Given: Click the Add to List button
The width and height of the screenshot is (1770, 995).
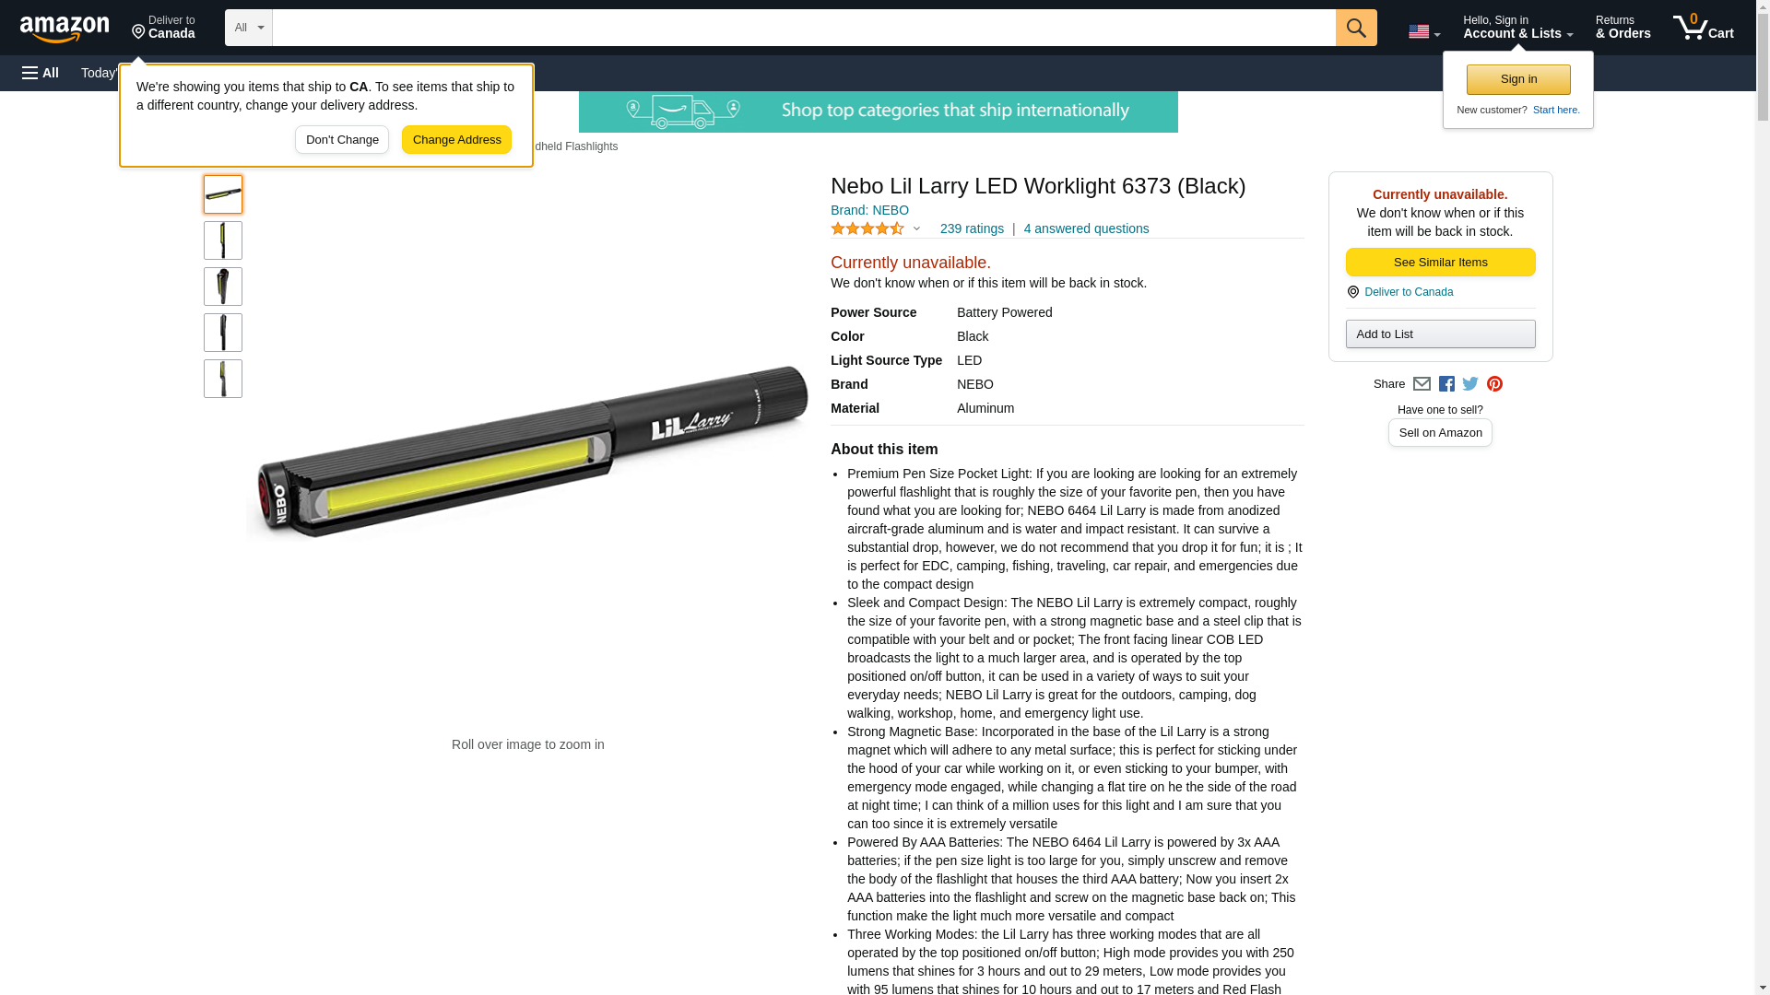Looking at the screenshot, I should 1440,334.
